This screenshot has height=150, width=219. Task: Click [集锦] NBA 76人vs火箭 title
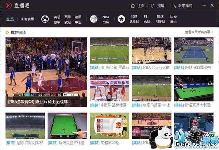coord(151,68)
